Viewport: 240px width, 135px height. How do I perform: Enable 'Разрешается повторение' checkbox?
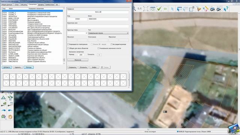[68, 44]
